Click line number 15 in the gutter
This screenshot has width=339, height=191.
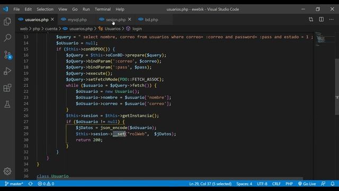(x=26, y=49)
